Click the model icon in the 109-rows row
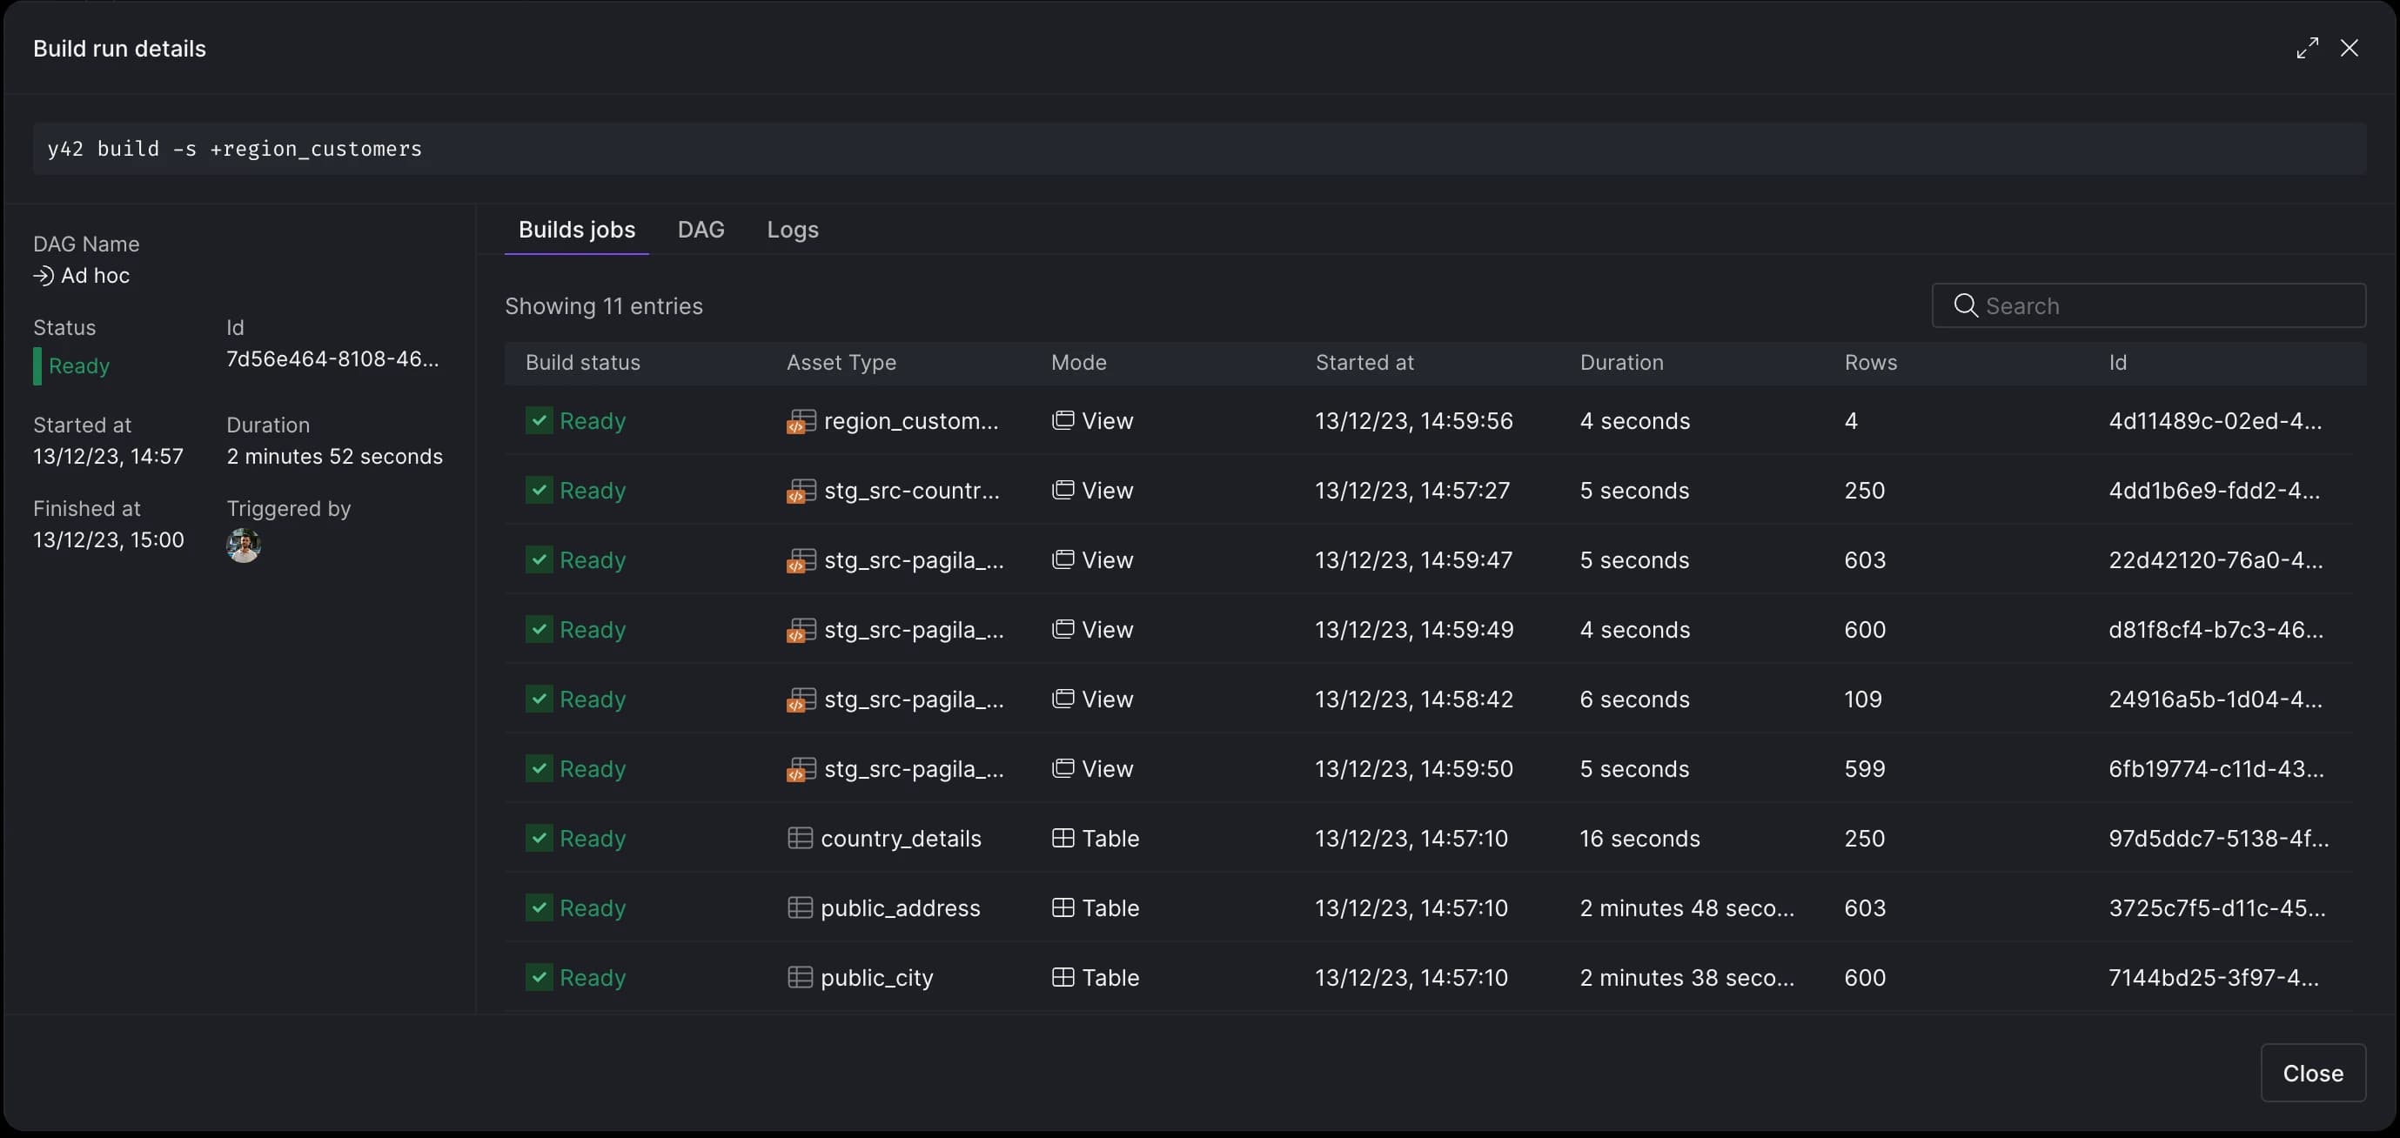2400x1138 pixels. pyautogui.click(x=801, y=700)
